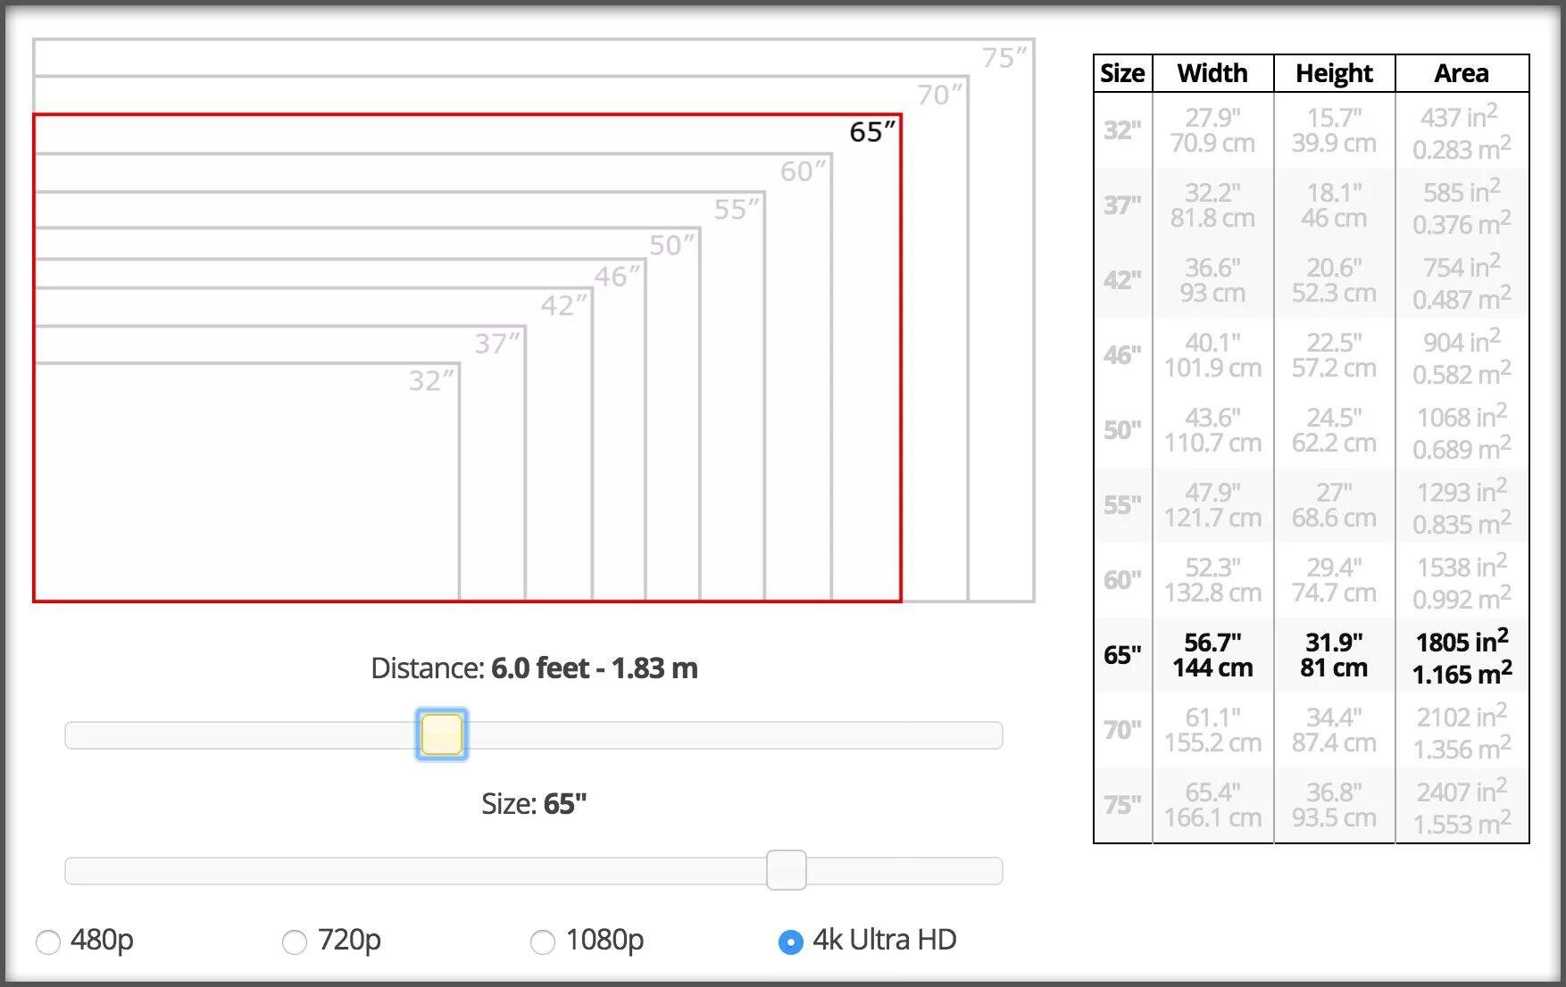The width and height of the screenshot is (1566, 987).
Task: Click the width cell 27.9" 70.9 cm
Action: 1212,130
